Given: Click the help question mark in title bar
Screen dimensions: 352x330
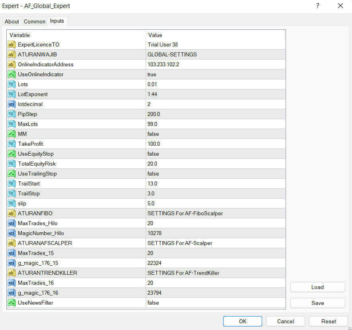Looking at the screenshot, I should (x=317, y=6).
